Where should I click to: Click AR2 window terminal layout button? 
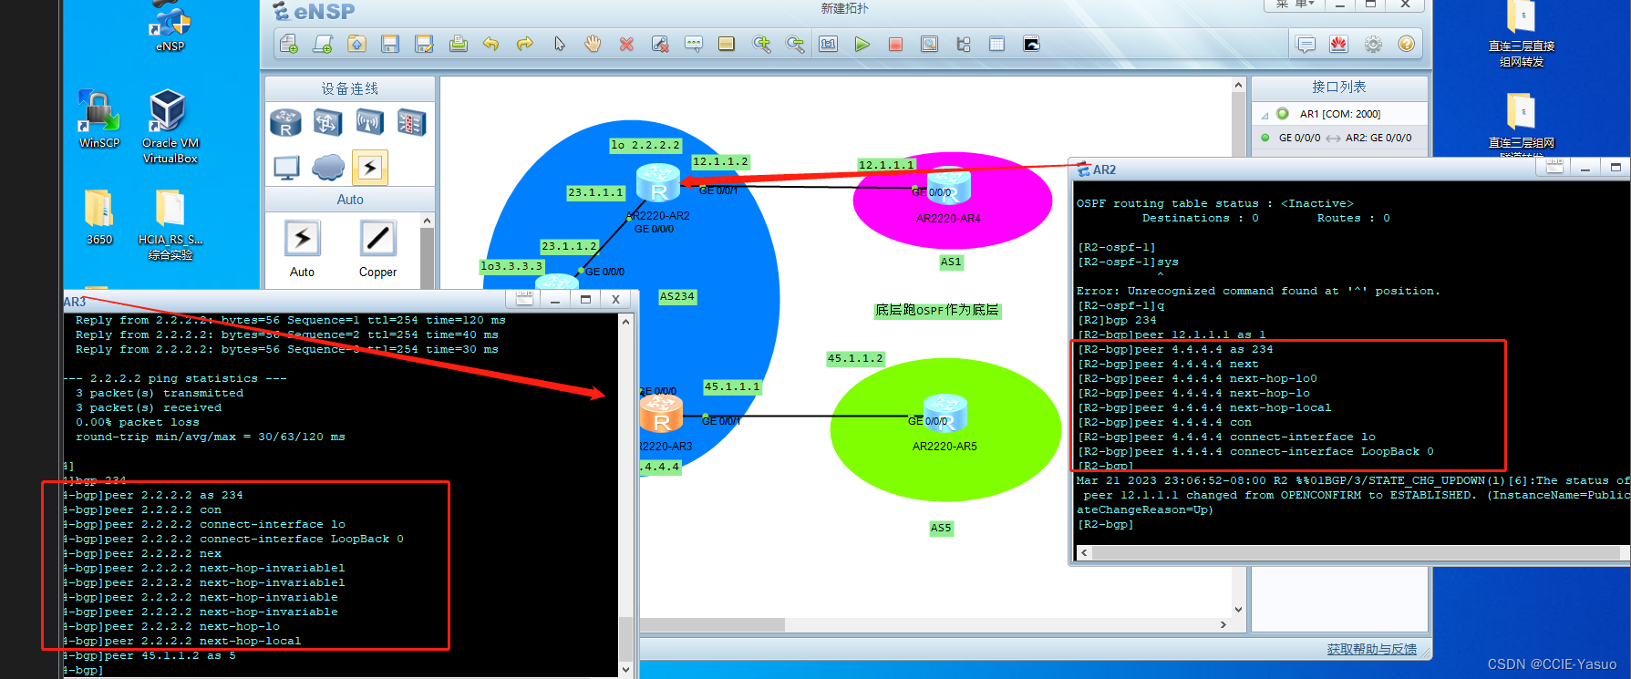(1554, 168)
